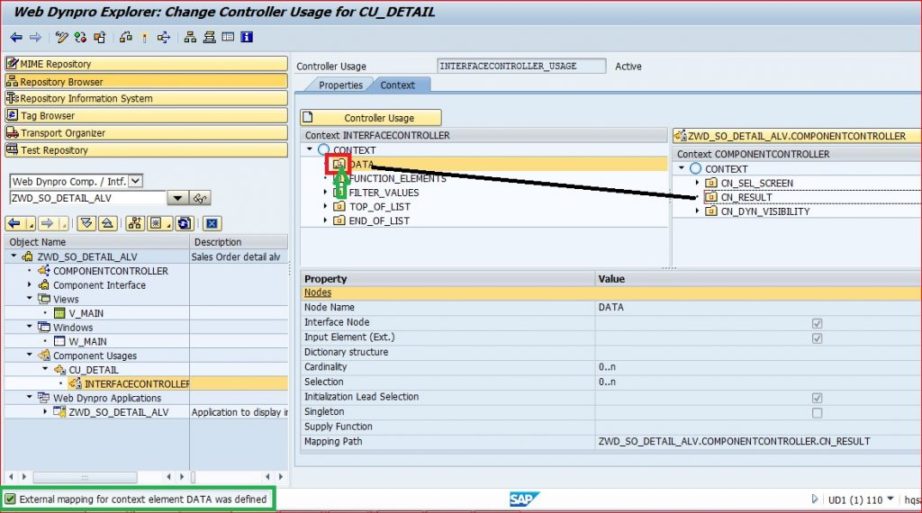Navigate back in object list browser
This screenshot has height=513, width=922.
(14, 223)
